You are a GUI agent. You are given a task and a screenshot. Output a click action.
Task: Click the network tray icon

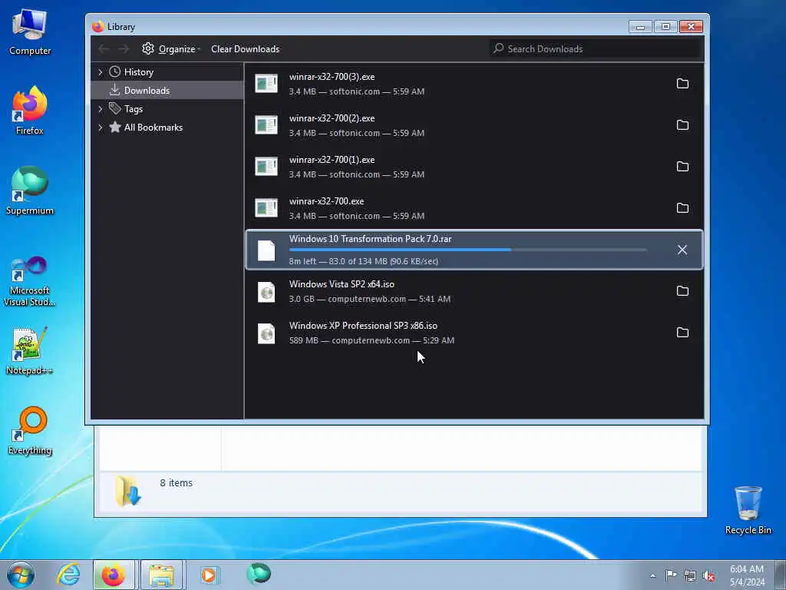(x=690, y=576)
